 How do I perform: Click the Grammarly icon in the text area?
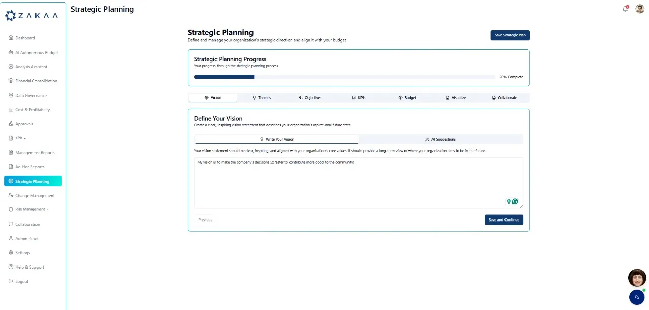(x=515, y=201)
